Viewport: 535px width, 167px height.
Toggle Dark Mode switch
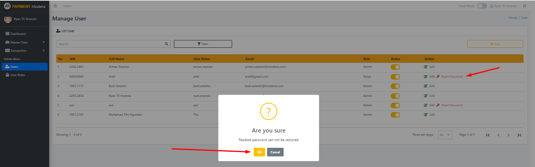click(x=482, y=6)
